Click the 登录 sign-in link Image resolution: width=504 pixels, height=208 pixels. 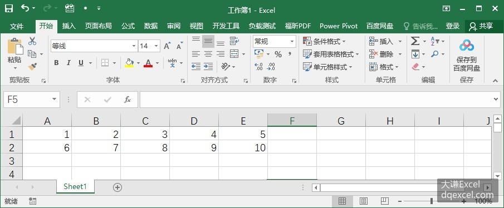pyautogui.click(x=453, y=26)
